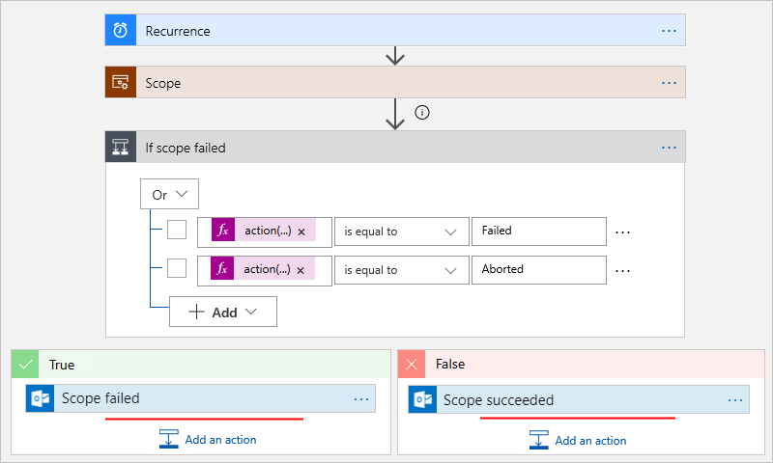Click fx expression icon in Failed row
The image size is (773, 463).
click(x=223, y=231)
